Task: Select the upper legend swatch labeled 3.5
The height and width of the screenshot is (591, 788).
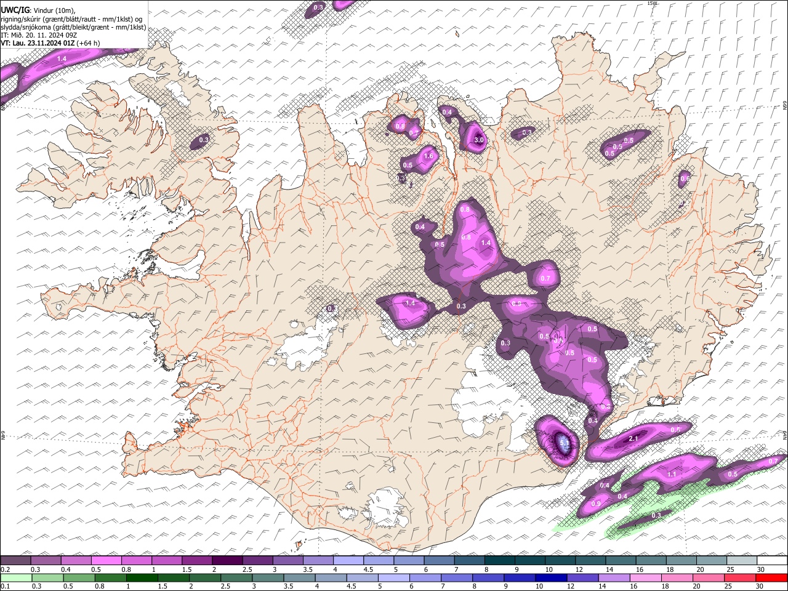Action: coord(318,560)
